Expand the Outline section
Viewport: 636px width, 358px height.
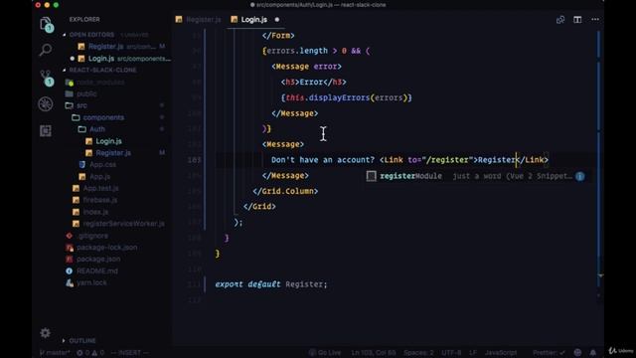click(x=82, y=340)
